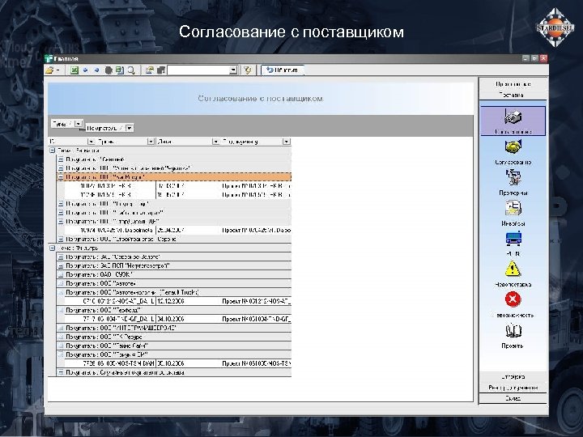Image resolution: width=583 pixels, height=437 pixels.
Task: Open the ID column filter dropdown
Action: 91,142
